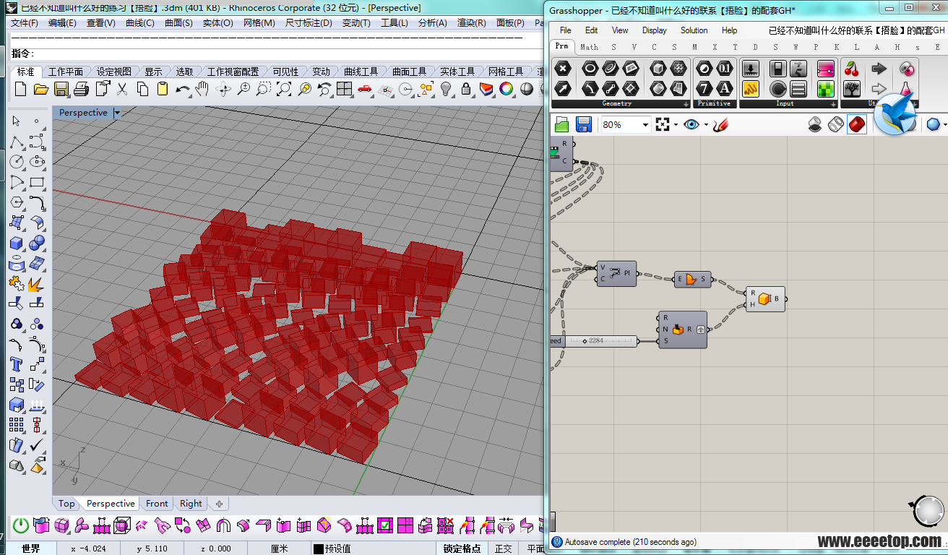Screen dimensions: 948x555
Task: Select the Gradient pink input icon
Action: [x=825, y=69]
